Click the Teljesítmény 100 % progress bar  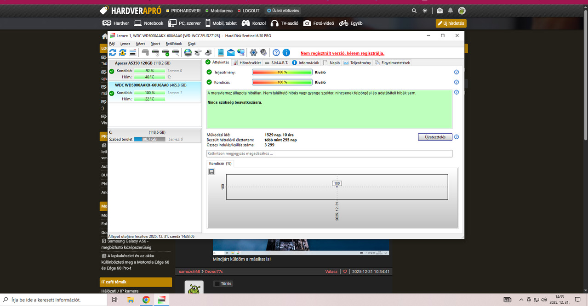point(282,72)
